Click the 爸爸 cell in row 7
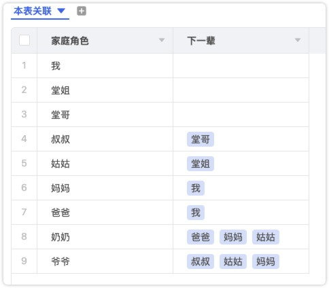The height and width of the screenshot is (288, 329). [105, 213]
